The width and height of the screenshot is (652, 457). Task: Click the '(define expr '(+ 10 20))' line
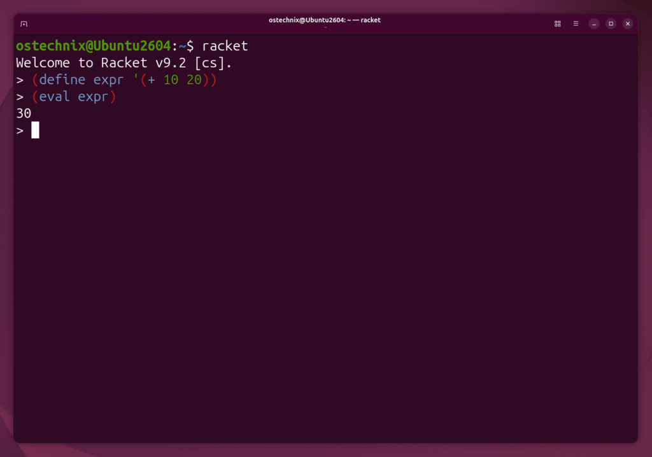(x=124, y=80)
